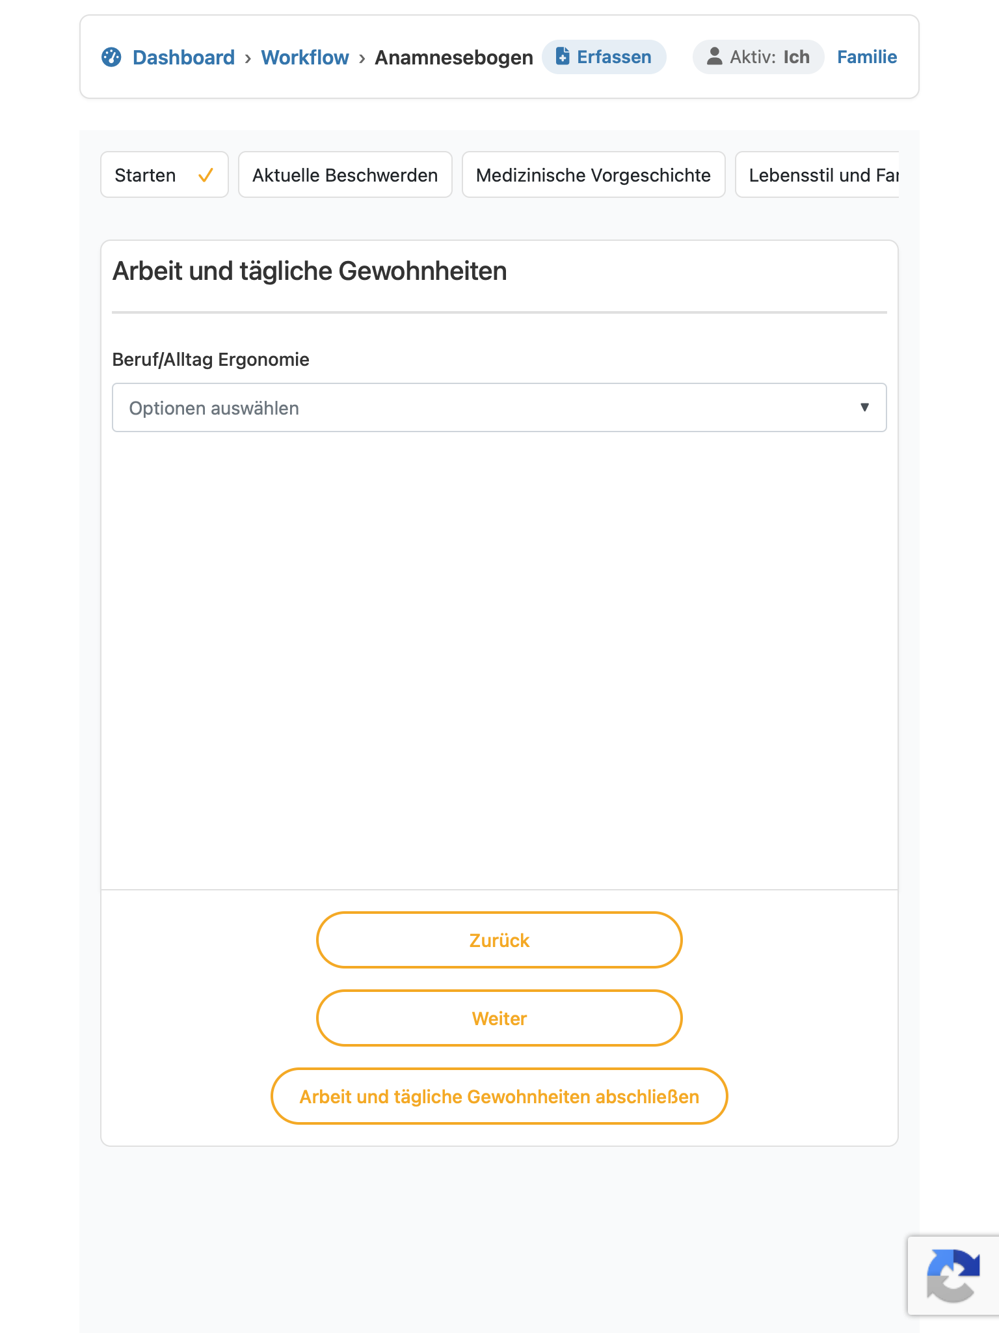Click the Dashboard gauge icon
The height and width of the screenshot is (1333, 999).
(111, 57)
